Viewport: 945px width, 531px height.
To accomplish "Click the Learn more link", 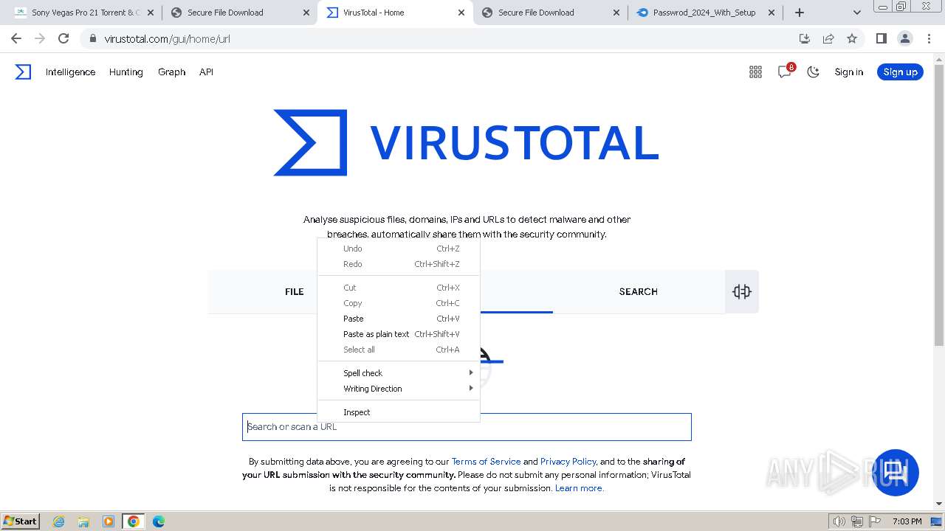I will (x=579, y=488).
